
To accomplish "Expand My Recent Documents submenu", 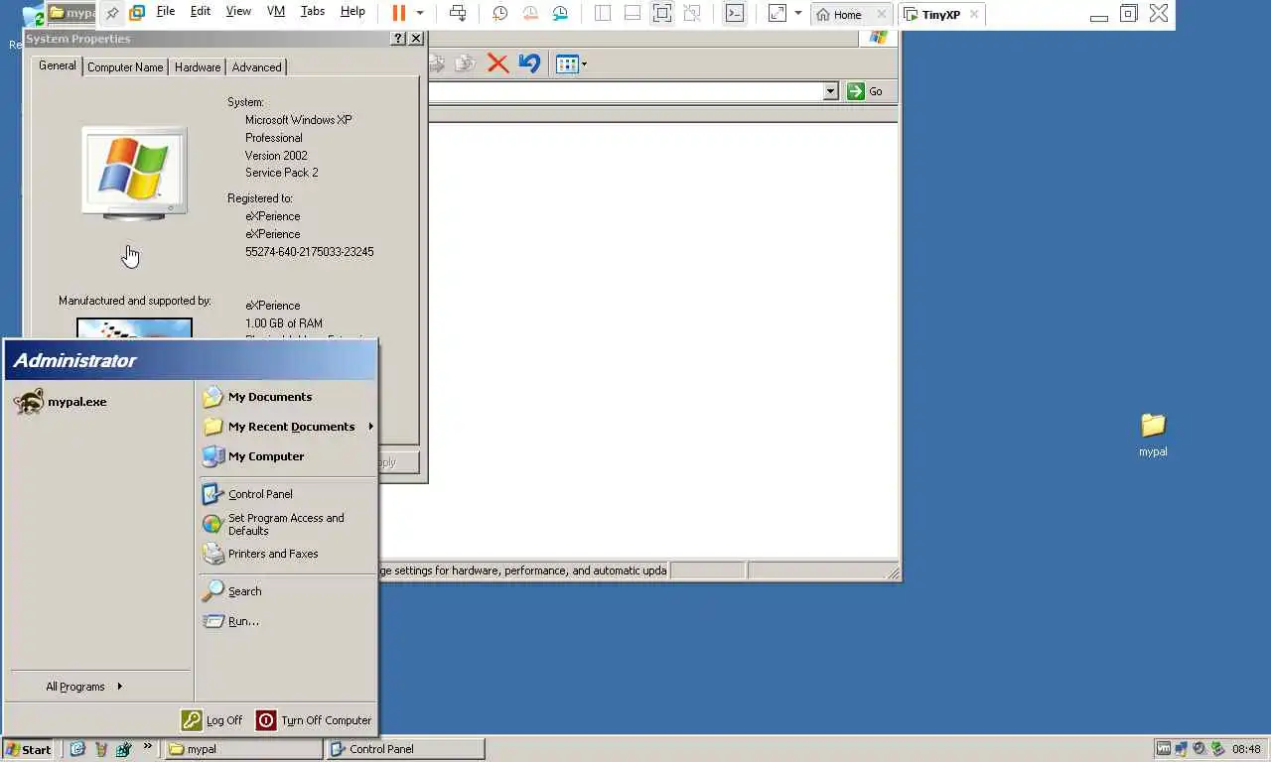I will coord(287,427).
